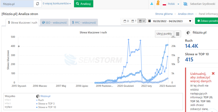Click the blue download icon

pos(152,4)
